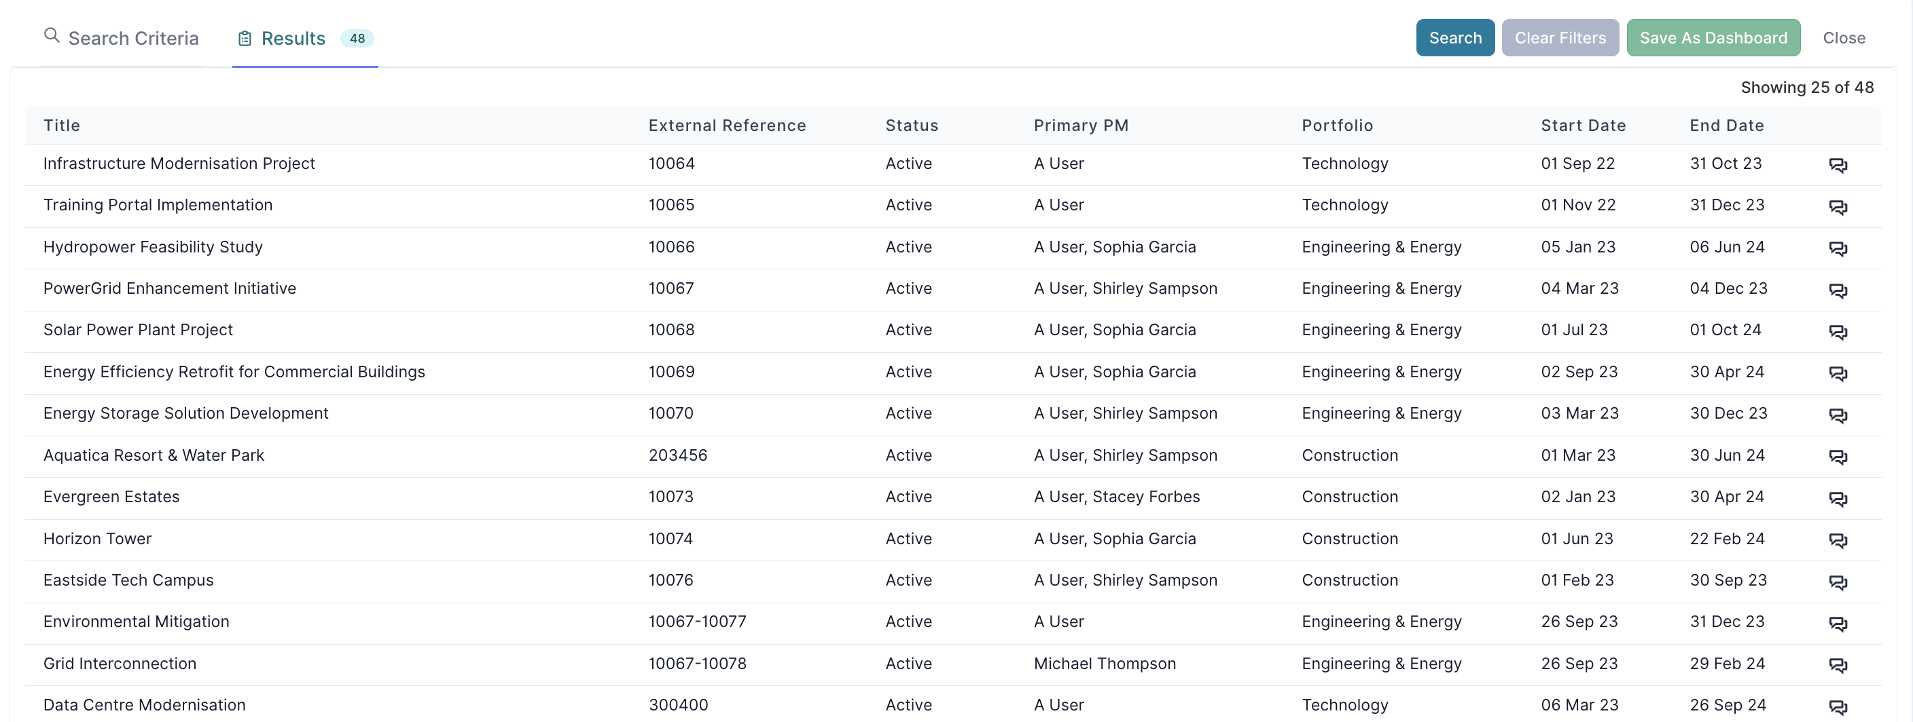Select Grid Interconnection title
Viewport: 1913px width, 722px height.
[x=120, y=664]
